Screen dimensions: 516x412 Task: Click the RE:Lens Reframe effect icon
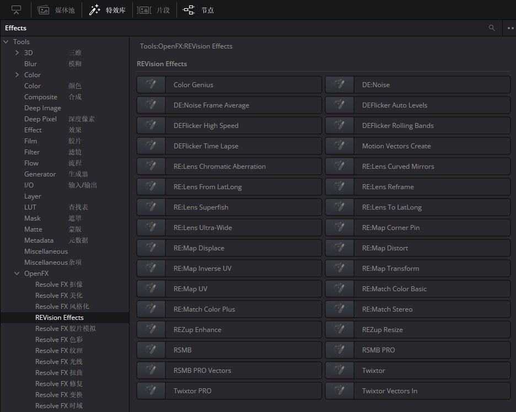pyautogui.click(x=340, y=187)
